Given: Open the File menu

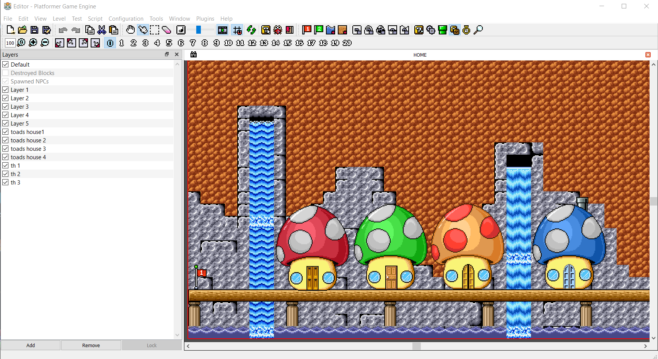Looking at the screenshot, I should coord(8,18).
